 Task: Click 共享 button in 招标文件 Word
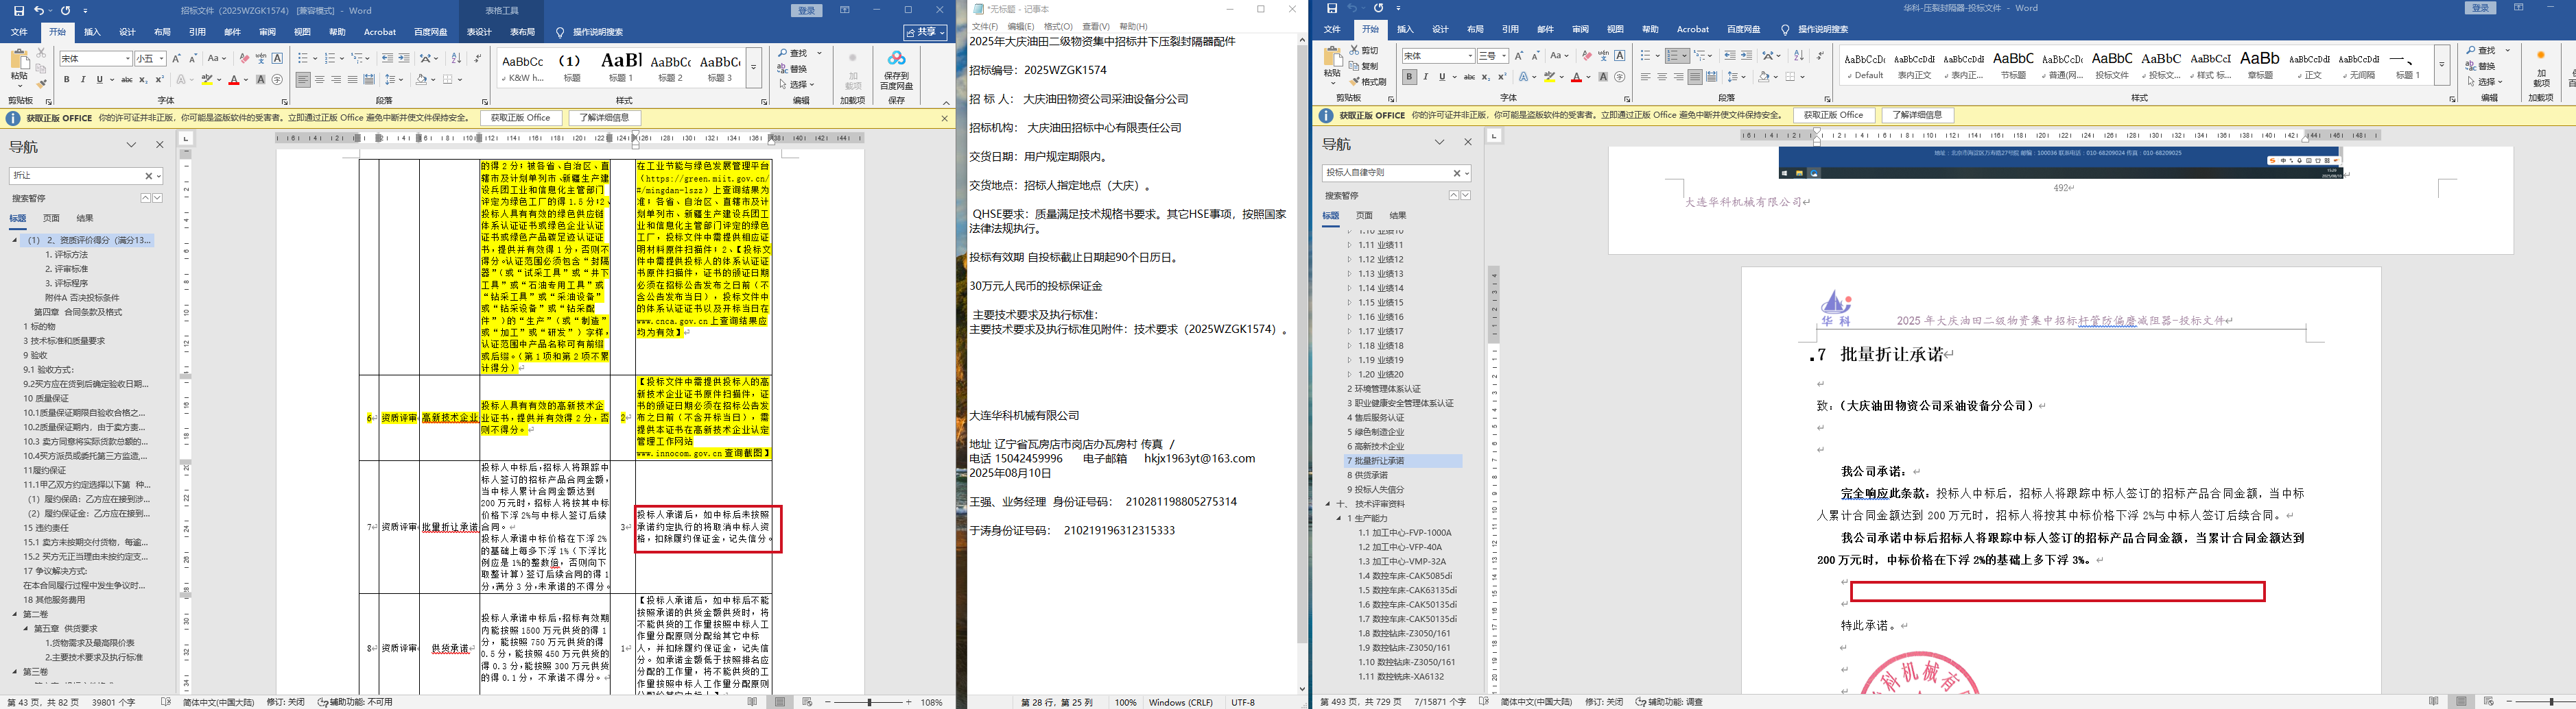[926, 32]
